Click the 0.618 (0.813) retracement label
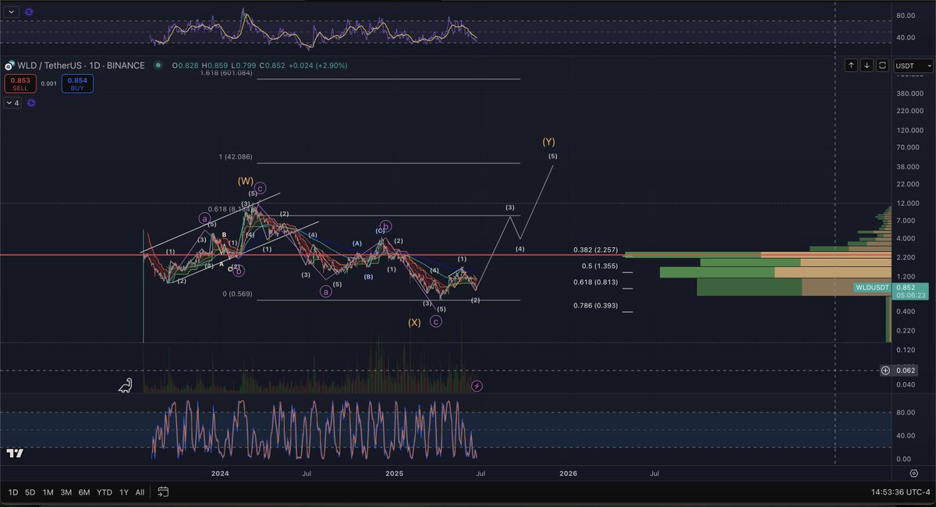The width and height of the screenshot is (936, 507). (x=595, y=282)
